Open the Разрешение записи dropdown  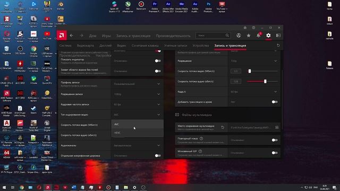pyautogui.click(x=137, y=94)
